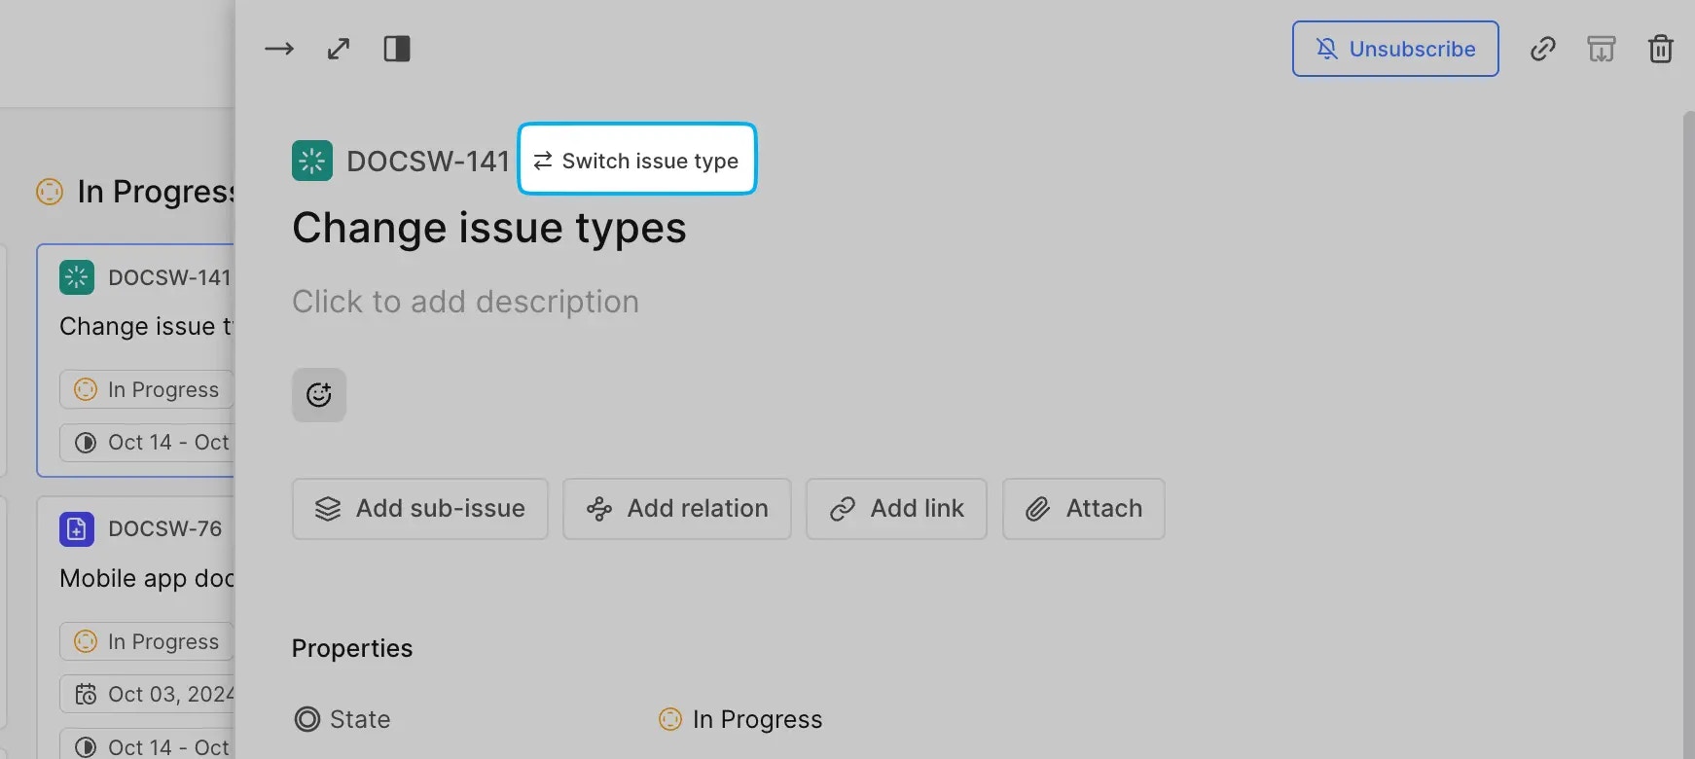Unsubscribe from issue notifications
This screenshot has width=1695, height=759.
click(x=1394, y=48)
